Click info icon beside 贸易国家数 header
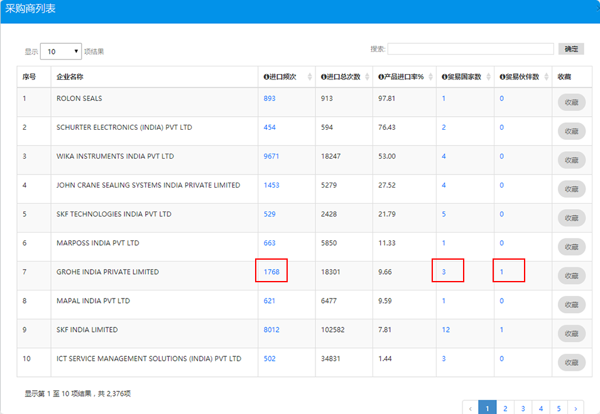Image resolution: width=600 pixels, height=414 pixels. click(x=445, y=77)
